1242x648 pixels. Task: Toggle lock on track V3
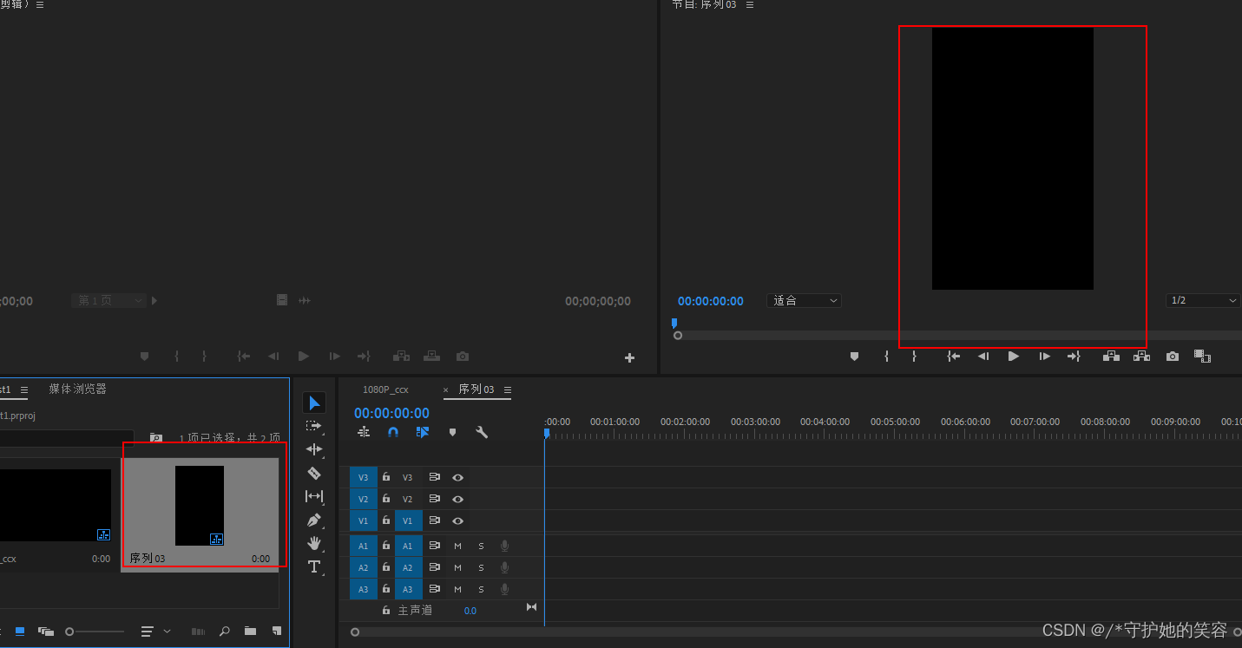tap(386, 477)
